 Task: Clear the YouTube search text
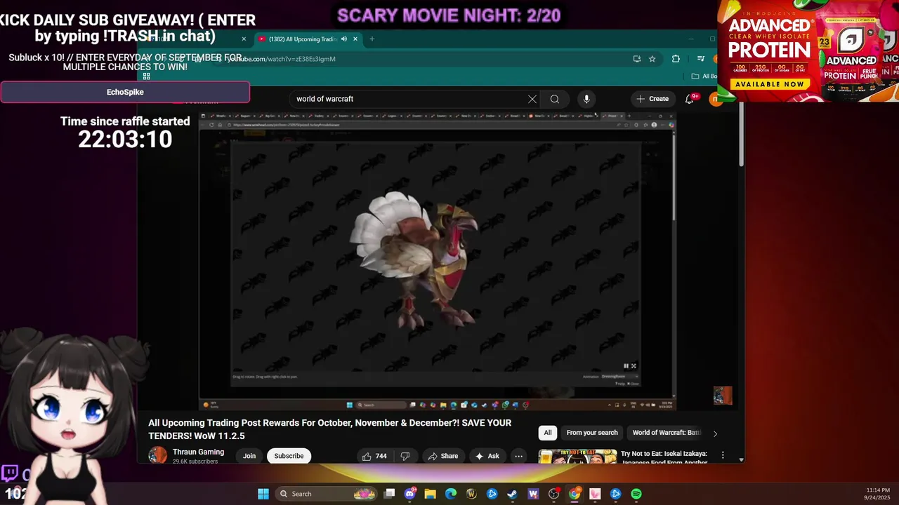tap(532, 99)
